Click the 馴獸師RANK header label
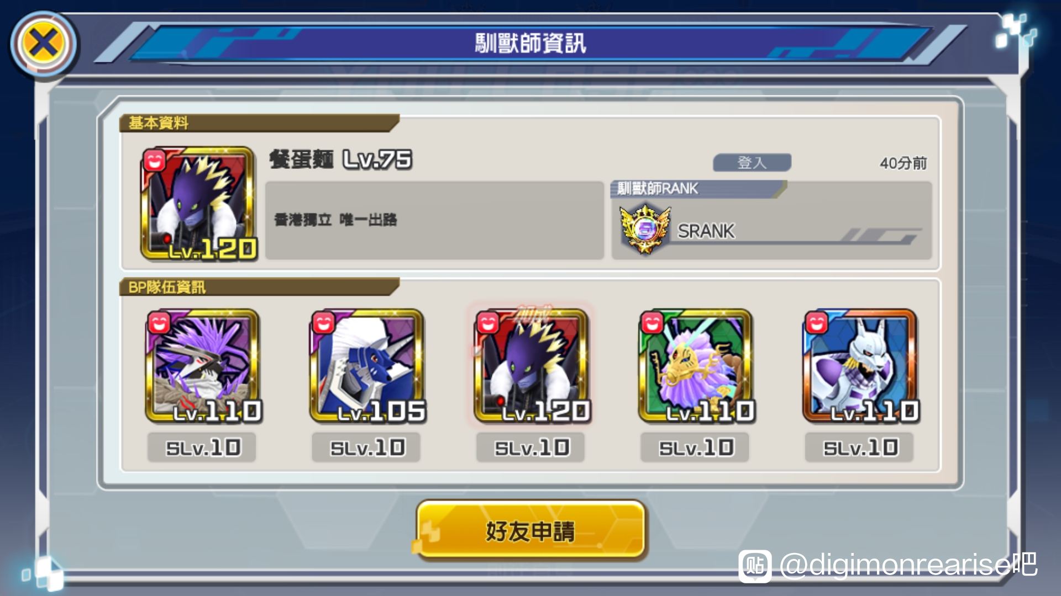 [x=658, y=189]
